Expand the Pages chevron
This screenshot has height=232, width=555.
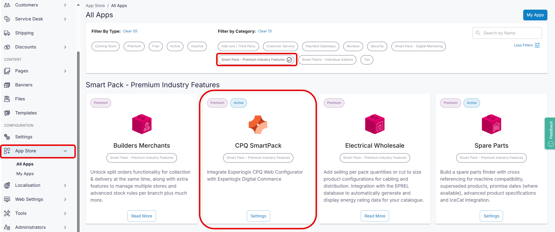pos(65,71)
